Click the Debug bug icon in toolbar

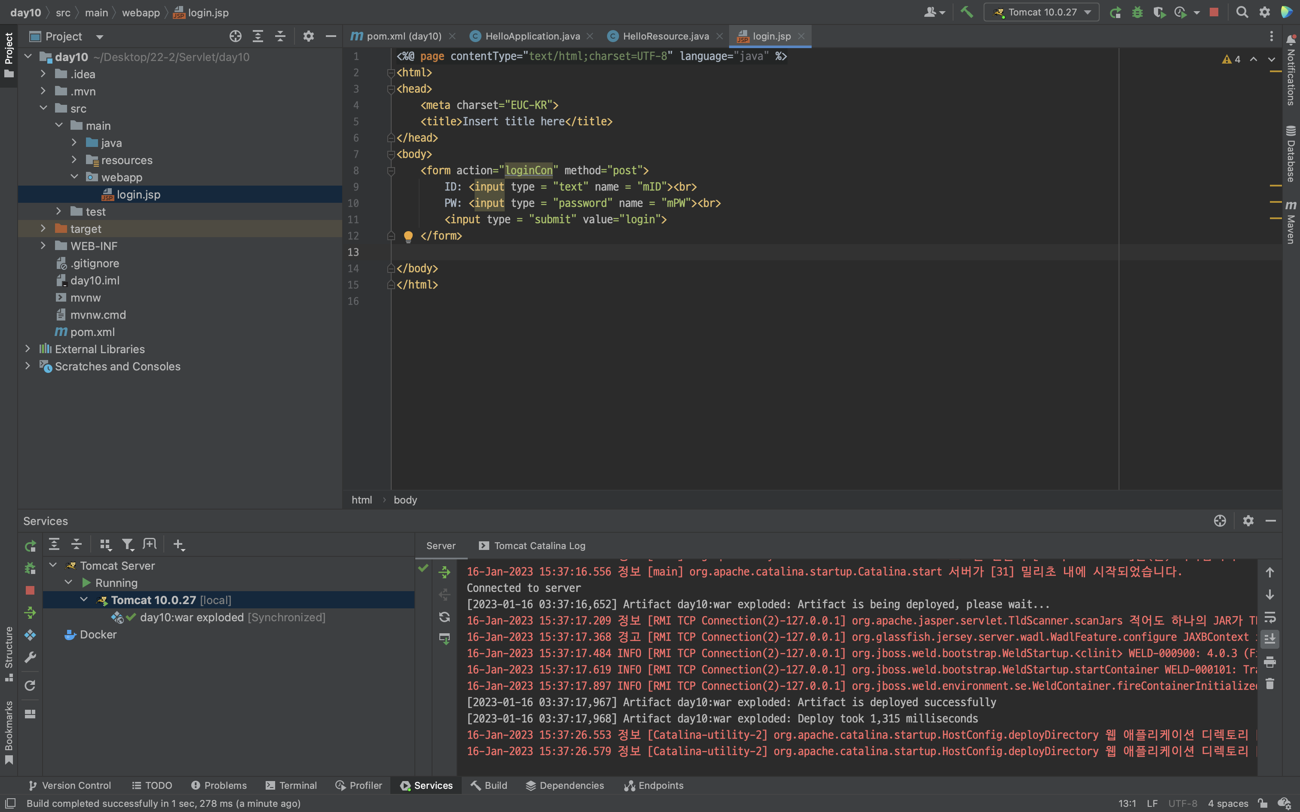[x=1137, y=12]
